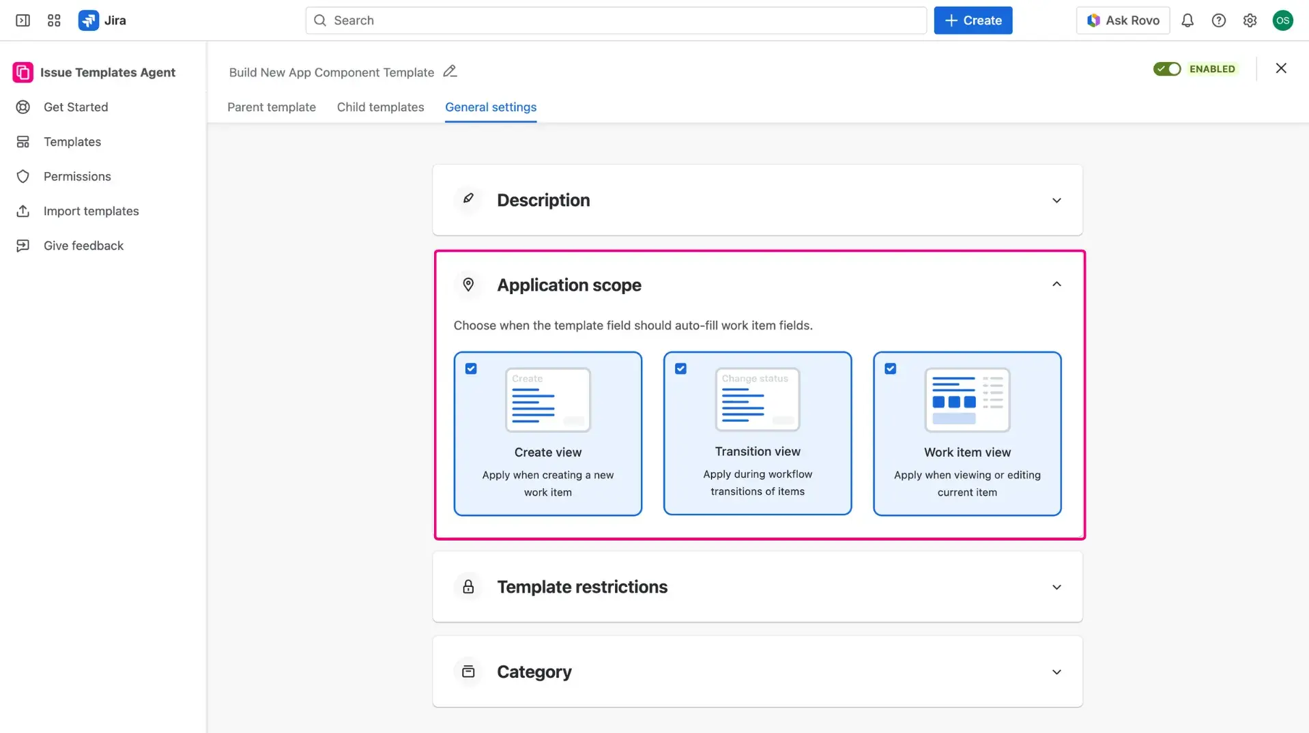Click the Permissions shield icon
Viewport: 1309px width, 733px height.
pyautogui.click(x=23, y=176)
